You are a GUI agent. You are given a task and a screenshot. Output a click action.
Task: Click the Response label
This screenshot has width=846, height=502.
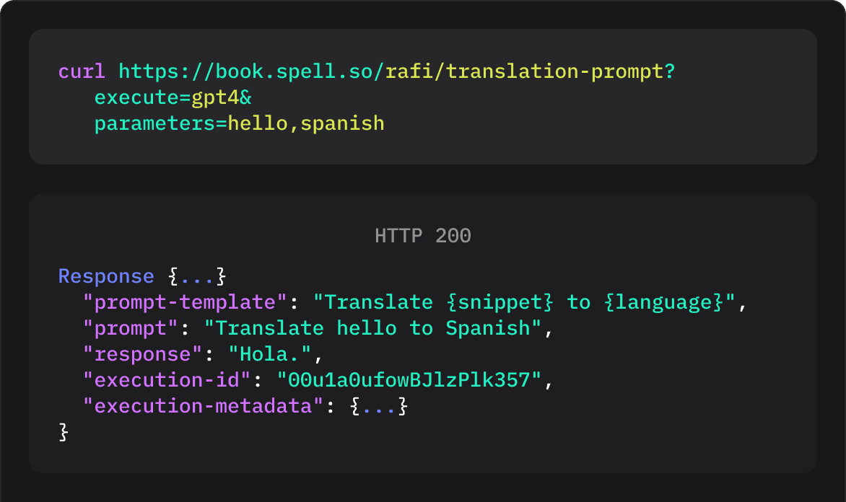point(105,277)
